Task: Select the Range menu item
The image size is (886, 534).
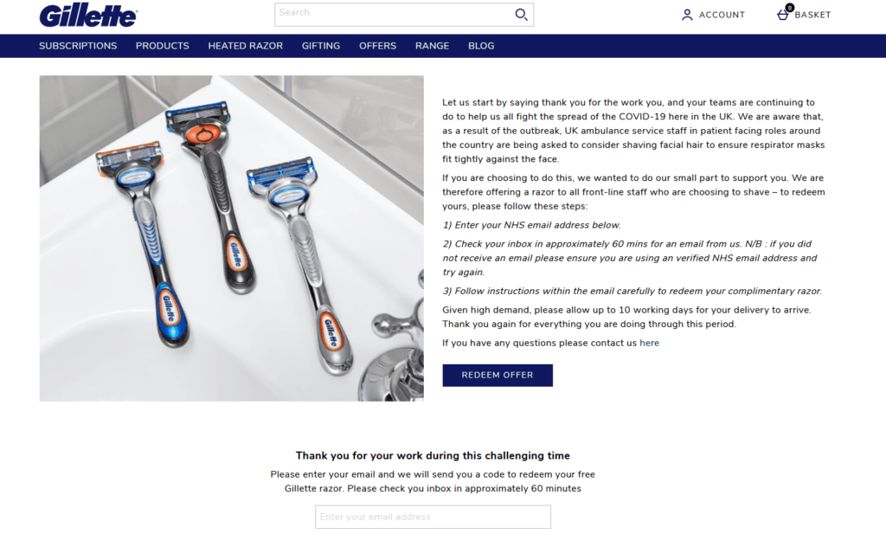Action: click(x=433, y=46)
